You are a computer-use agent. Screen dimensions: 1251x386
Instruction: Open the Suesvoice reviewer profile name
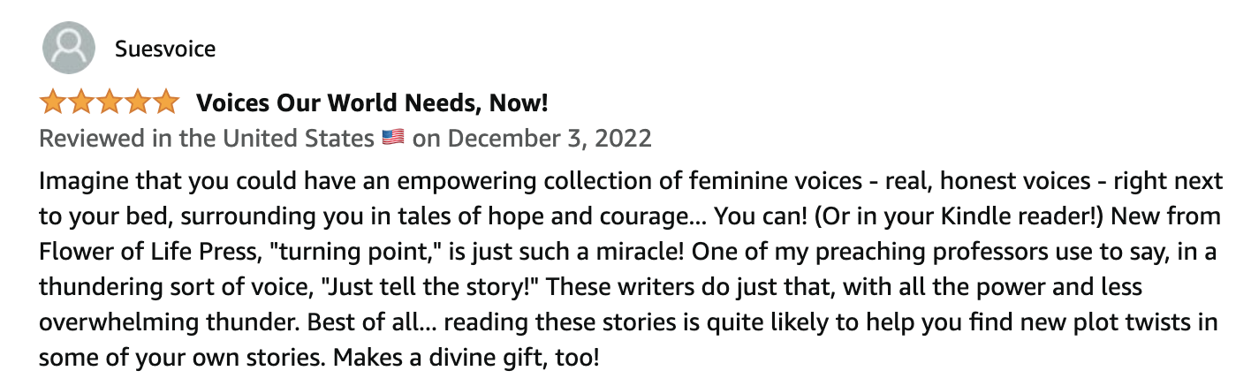tap(165, 49)
